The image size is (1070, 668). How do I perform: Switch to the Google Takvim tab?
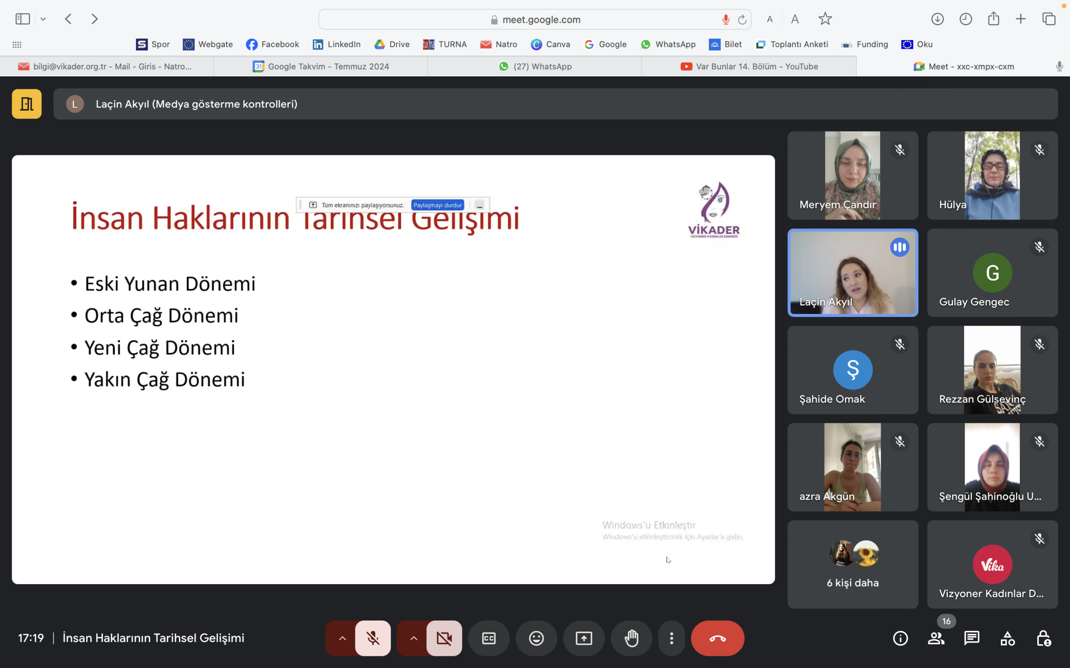[321, 66]
